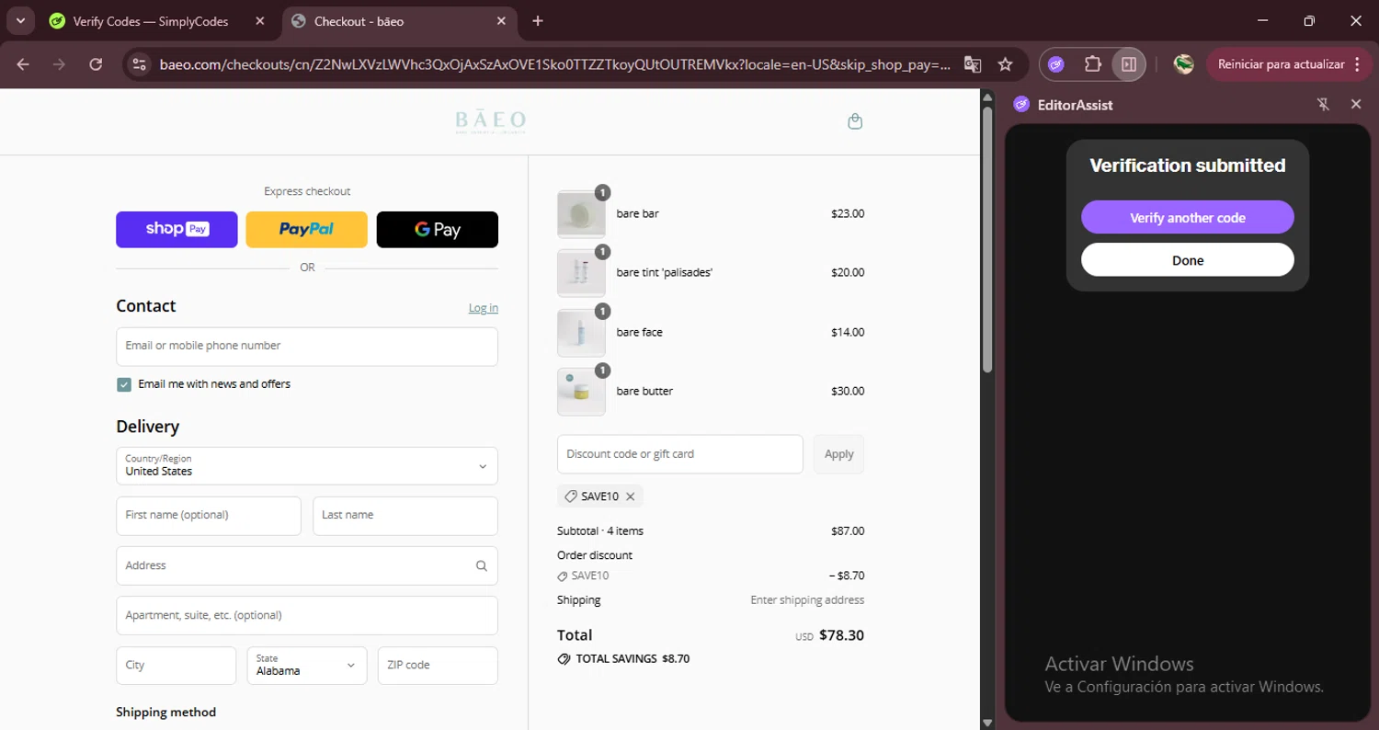Viewport: 1379px width, 730px height.
Task: Reload the checkout page
Action: 96,64
